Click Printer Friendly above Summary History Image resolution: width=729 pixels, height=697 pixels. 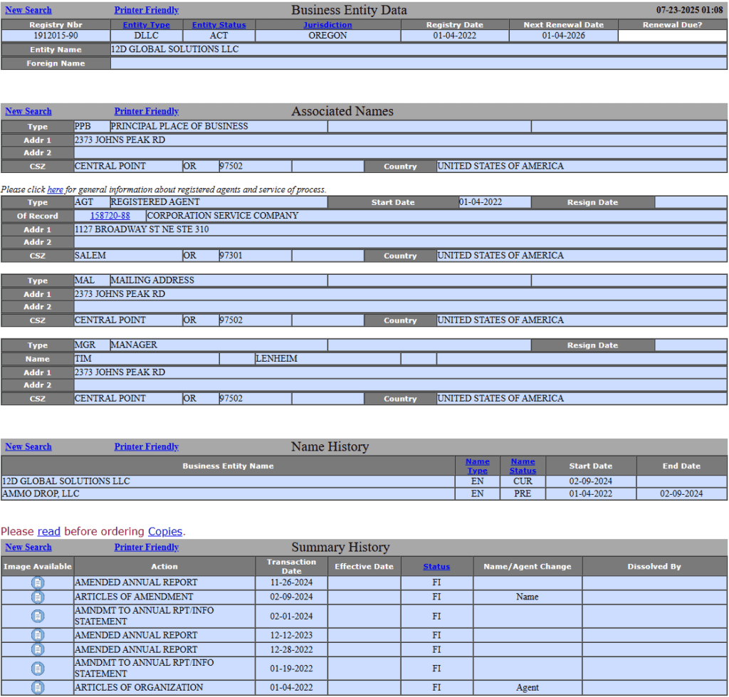click(x=146, y=547)
